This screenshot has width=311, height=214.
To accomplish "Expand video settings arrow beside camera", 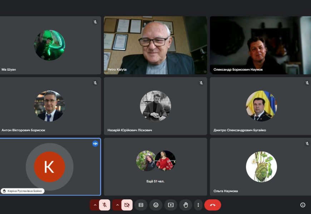I will [x=117, y=205].
